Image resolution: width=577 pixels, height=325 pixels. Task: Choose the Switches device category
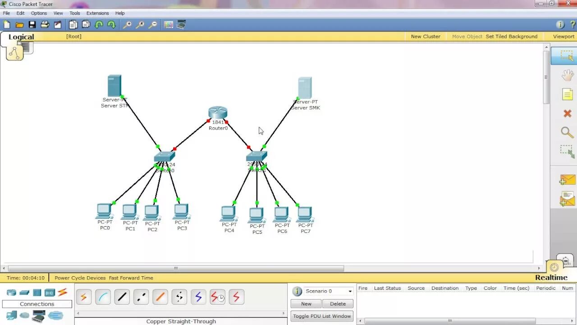[x=24, y=292]
